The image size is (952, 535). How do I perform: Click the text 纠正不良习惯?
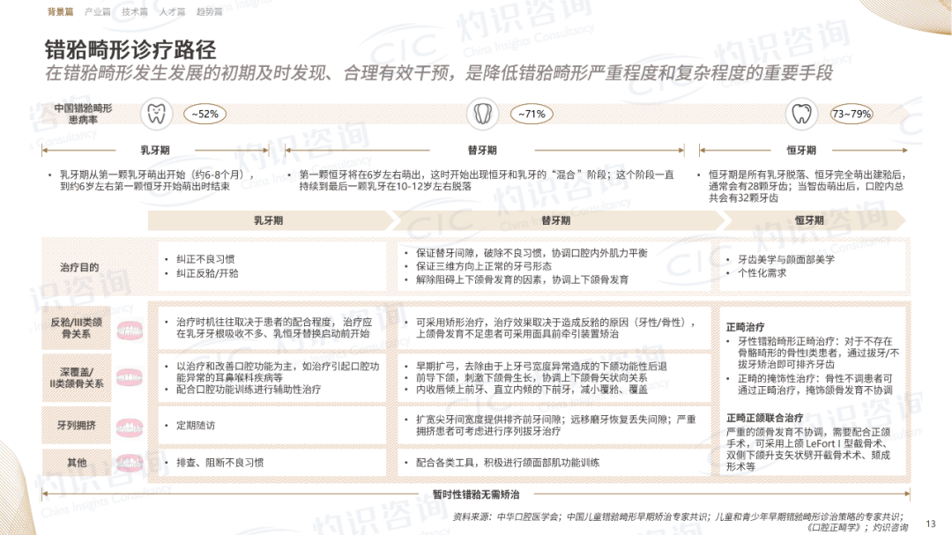[205, 259]
